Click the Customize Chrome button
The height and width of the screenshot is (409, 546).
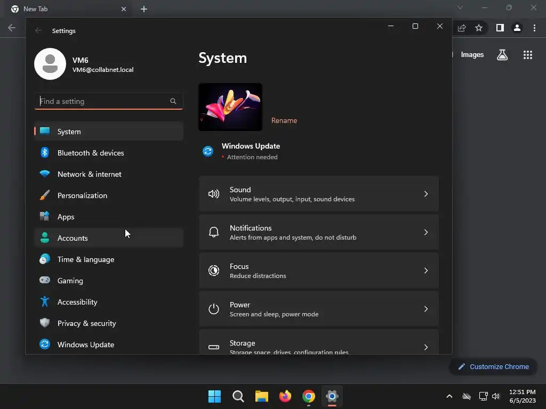(x=493, y=366)
